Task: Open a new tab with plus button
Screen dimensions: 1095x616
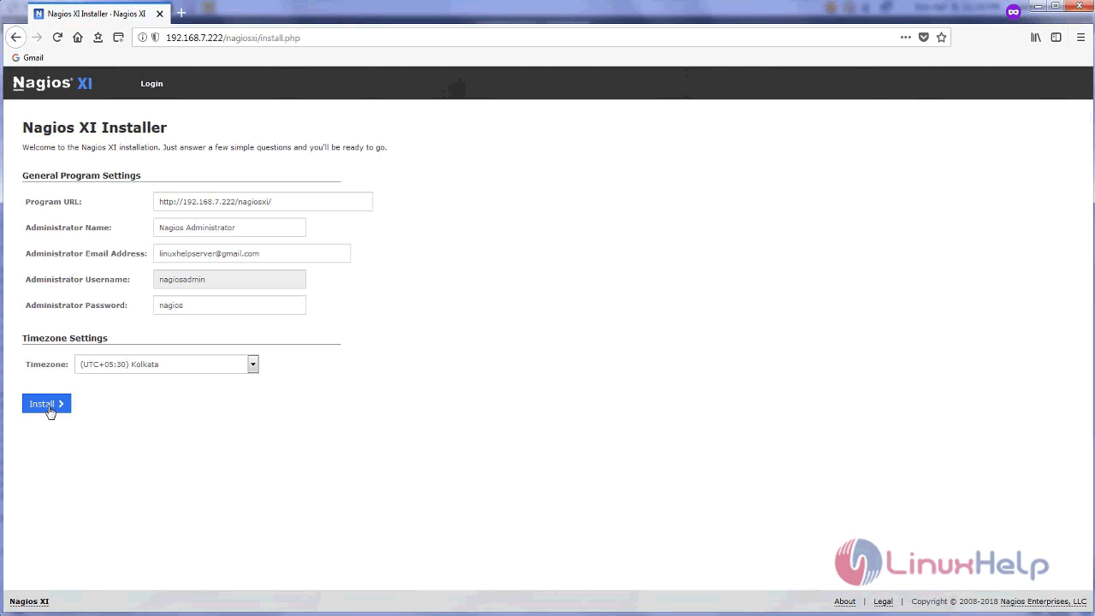Action: [181, 14]
